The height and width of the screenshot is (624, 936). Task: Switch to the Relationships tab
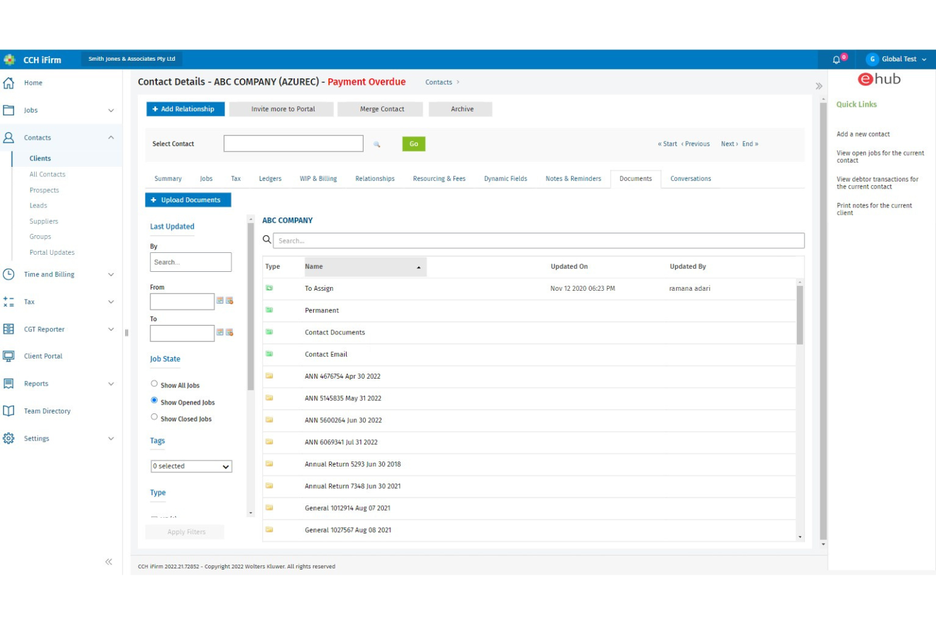point(375,179)
